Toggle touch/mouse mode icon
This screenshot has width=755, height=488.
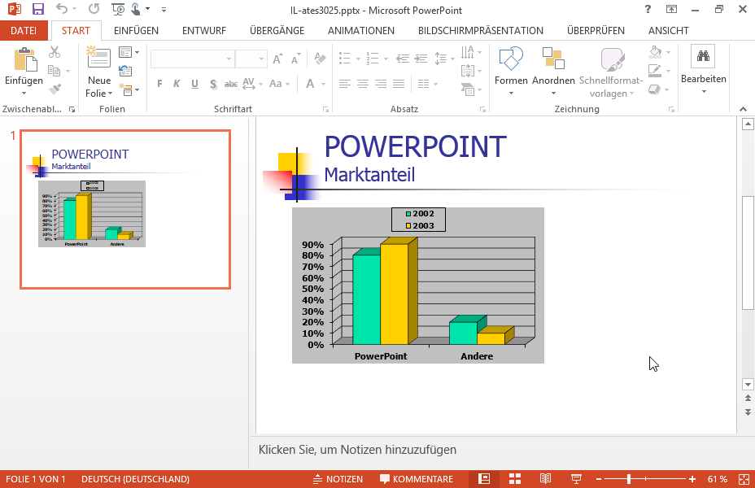click(x=136, y=9)
